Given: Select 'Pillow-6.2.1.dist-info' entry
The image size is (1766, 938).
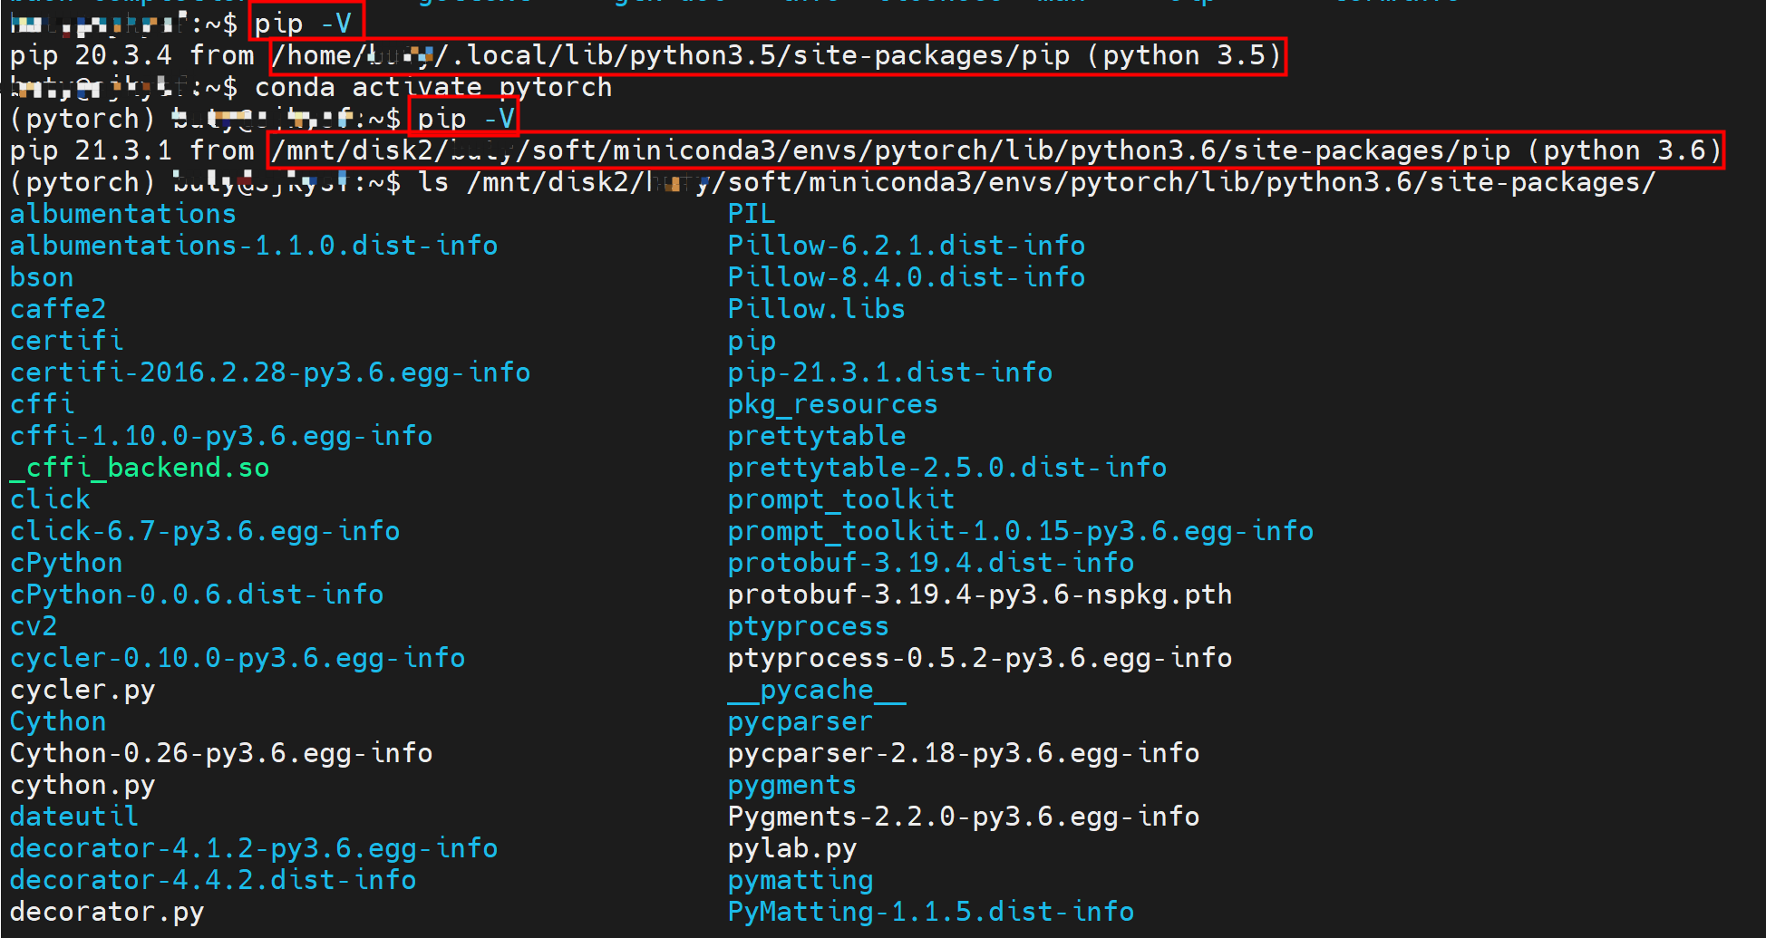Looking at the screenshot, I should pyautogui.click(x=907, y=246).
